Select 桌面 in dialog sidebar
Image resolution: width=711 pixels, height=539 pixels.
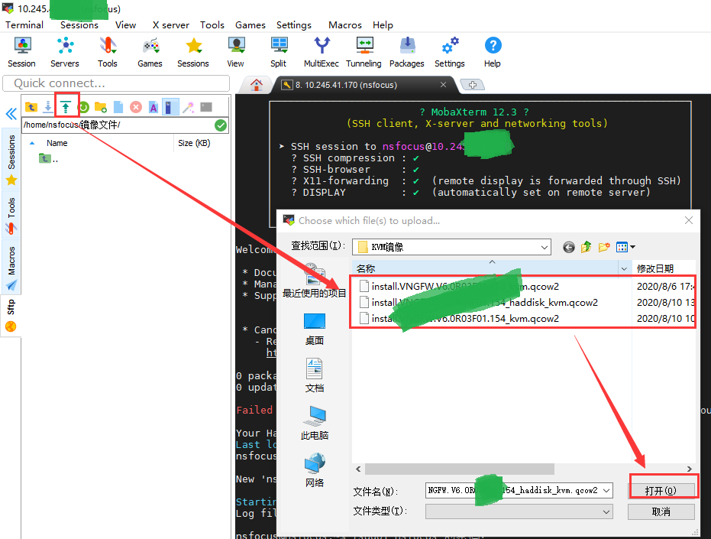click(x=314, y=330)
